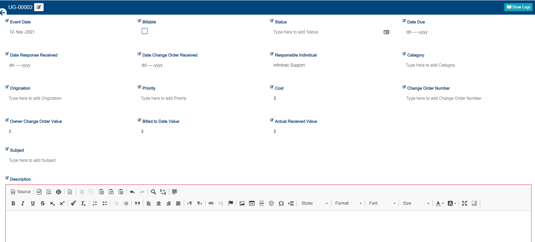
Task: Click the edit button next to UG-00002
Action: 39,7
